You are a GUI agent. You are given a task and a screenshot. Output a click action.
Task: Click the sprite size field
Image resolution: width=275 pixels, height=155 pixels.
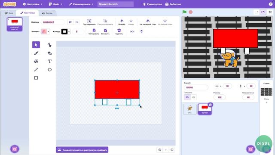[220, 97]
